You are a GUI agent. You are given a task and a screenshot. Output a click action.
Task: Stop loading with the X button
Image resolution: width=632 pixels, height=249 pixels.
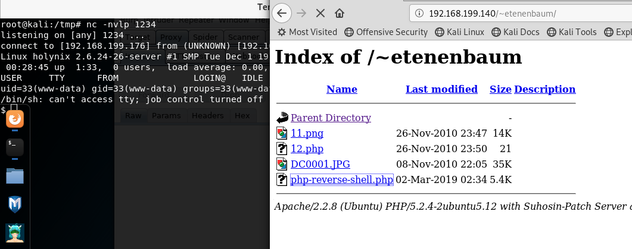pos(320,13)
